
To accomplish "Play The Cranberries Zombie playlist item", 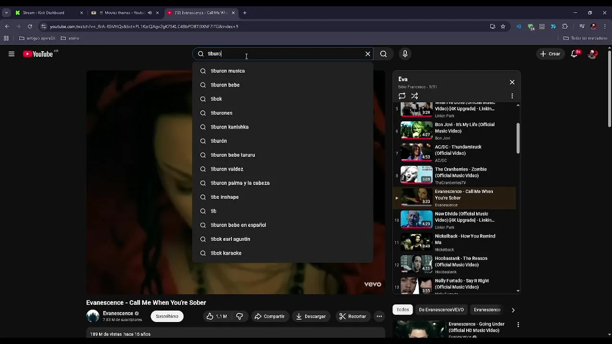I will (x=454, y=175).
